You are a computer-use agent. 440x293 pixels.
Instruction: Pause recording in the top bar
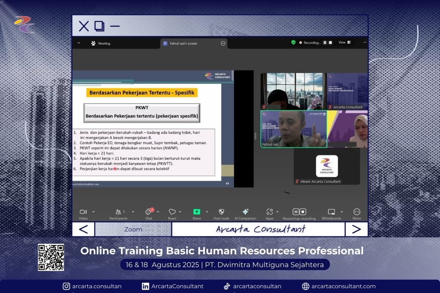325,43
